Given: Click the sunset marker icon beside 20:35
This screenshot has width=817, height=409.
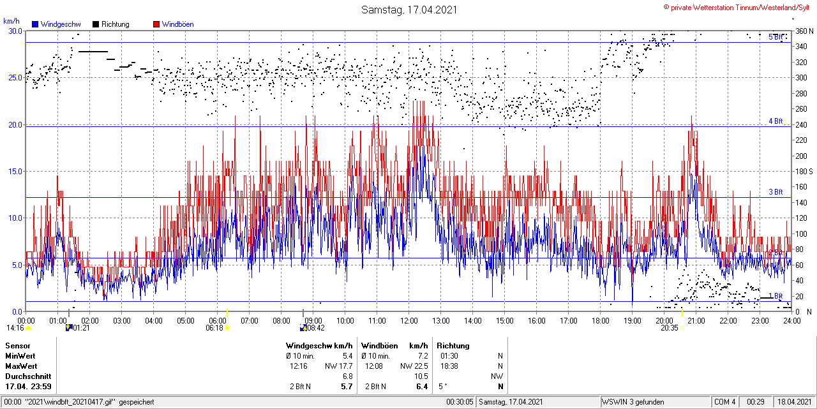Looking at the screenshot, I should tap(682, 328).
